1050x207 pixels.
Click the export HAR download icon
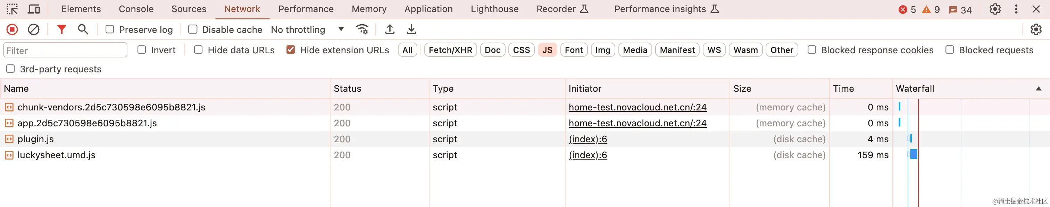(x=411, y=29)
